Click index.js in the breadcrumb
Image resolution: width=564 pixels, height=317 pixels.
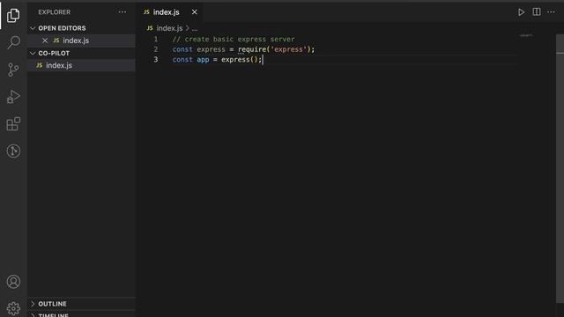coord(169,28)
